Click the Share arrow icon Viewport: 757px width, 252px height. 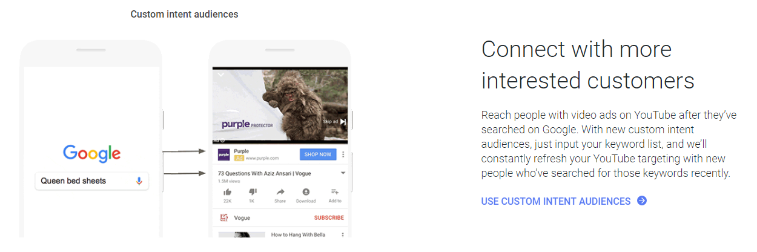pyautogui.click(x=280, y=191)
